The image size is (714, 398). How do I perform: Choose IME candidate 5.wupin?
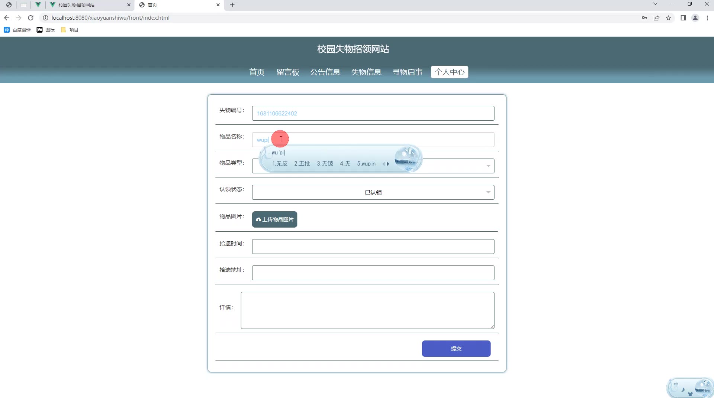tap(366, 164)
